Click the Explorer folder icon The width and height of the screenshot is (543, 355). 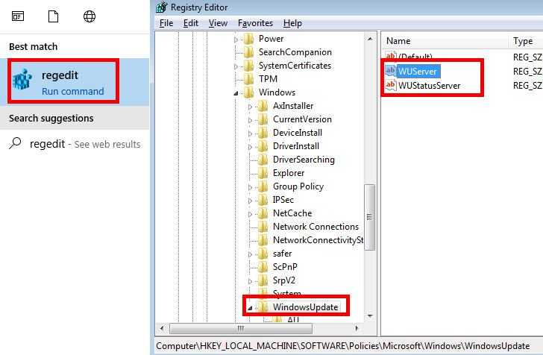click(x=263, y=173)
